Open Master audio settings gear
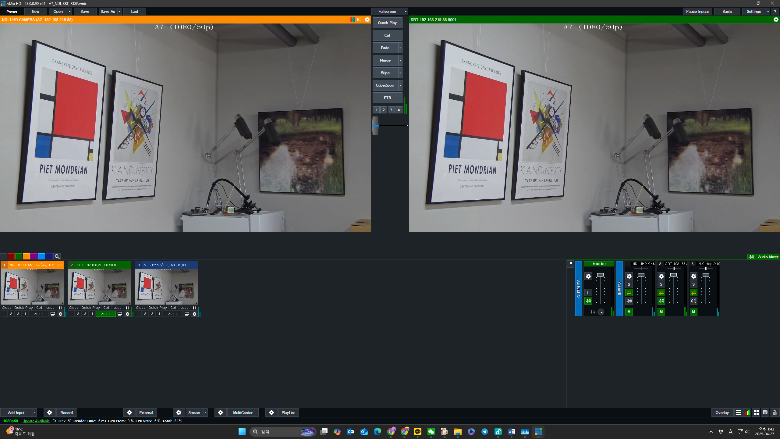 point(588,276)
